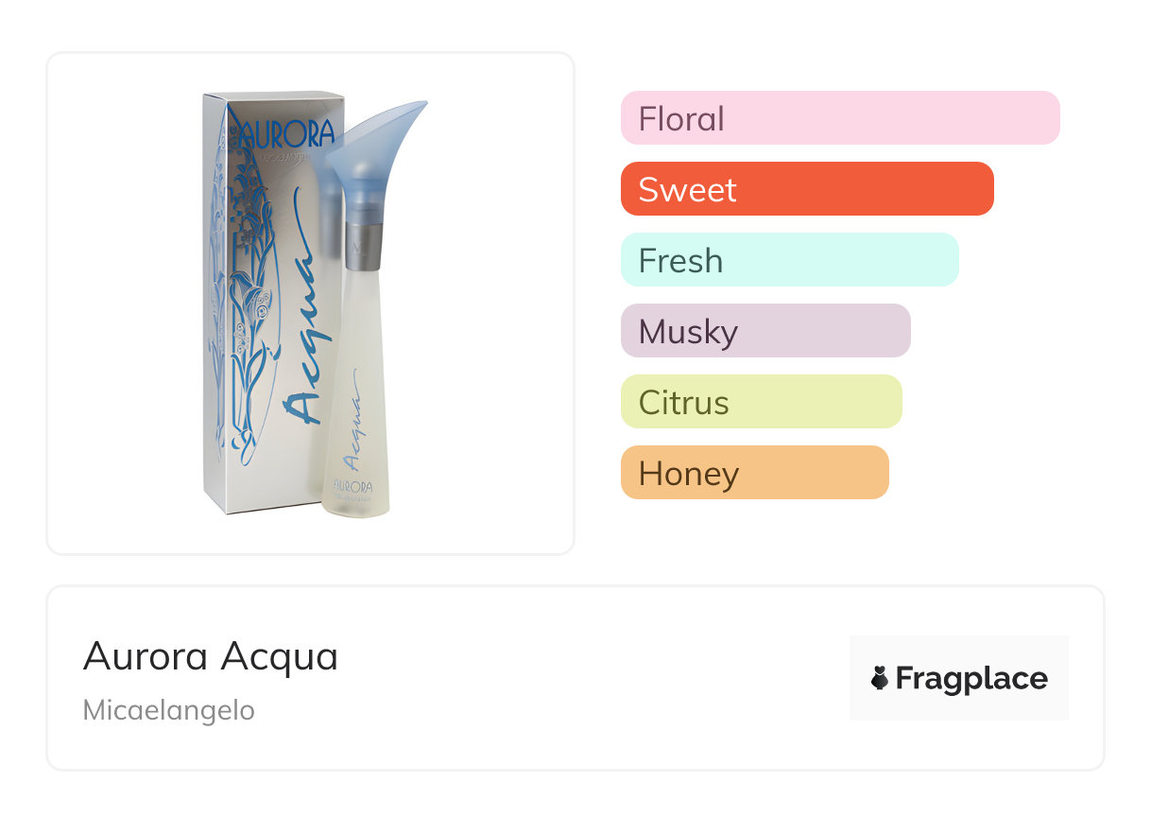
Task: Click the AURORA lettering on the box top
Action: click(x=285, y=132)
